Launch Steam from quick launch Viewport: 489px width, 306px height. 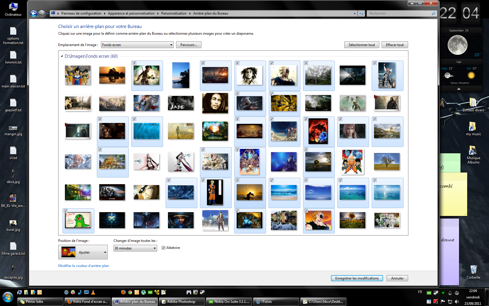click(x=202, y=292)
